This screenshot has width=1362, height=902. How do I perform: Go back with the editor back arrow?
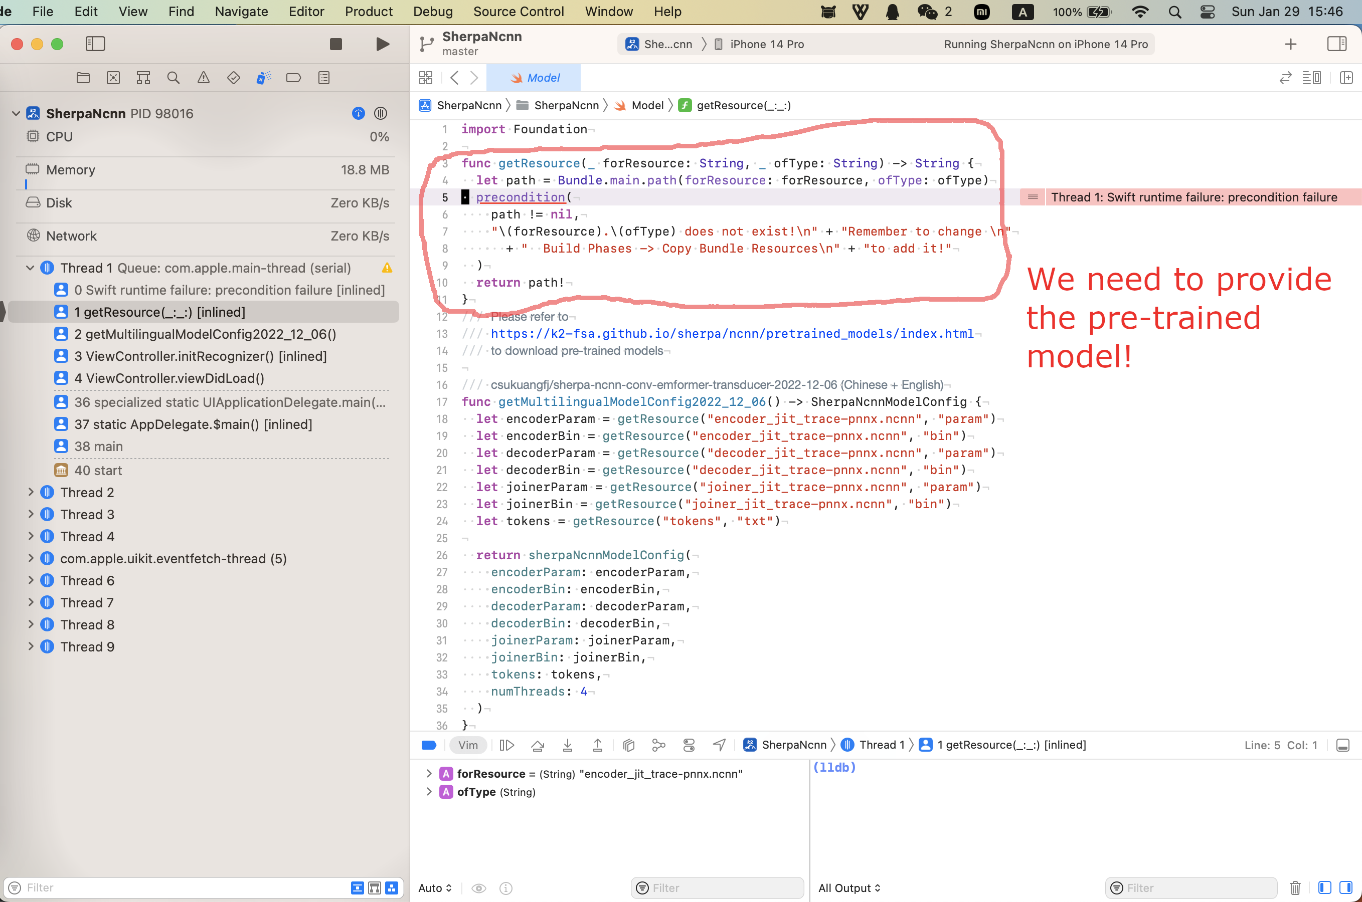454,78
